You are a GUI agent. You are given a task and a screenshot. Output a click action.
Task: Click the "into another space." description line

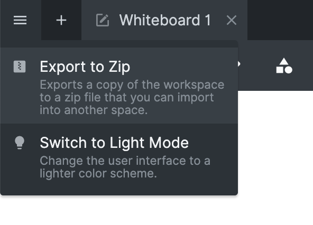pyautogui.click(x=94, y=110)
